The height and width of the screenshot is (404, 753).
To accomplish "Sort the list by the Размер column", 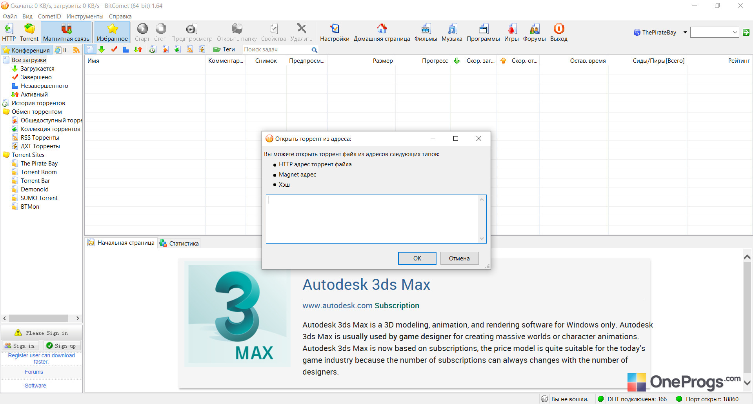I will tap(361, 61).
